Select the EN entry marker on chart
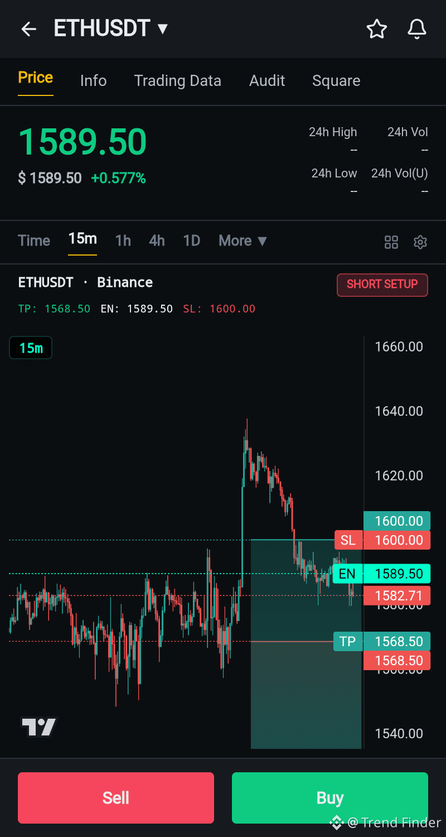Image resolution: width=446 pixels, height=837 pixels. [x=347, y=574]
